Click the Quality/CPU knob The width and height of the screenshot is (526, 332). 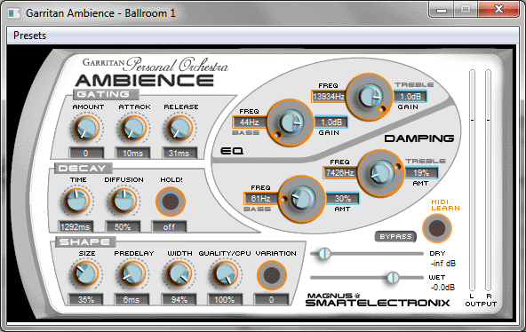[225, 274]
